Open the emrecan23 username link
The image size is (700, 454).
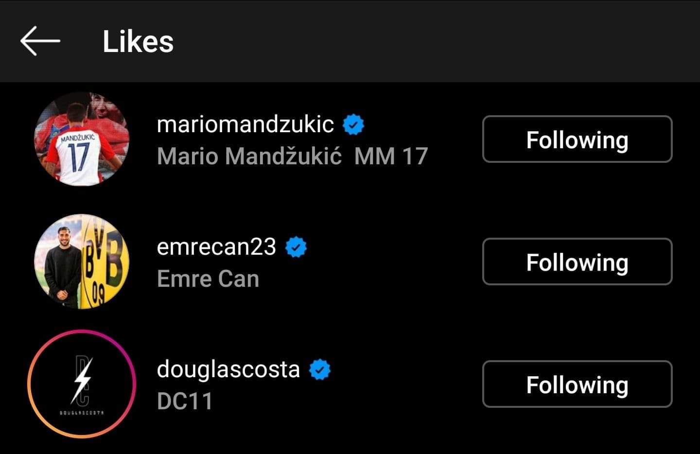click(x=216, y=247)
